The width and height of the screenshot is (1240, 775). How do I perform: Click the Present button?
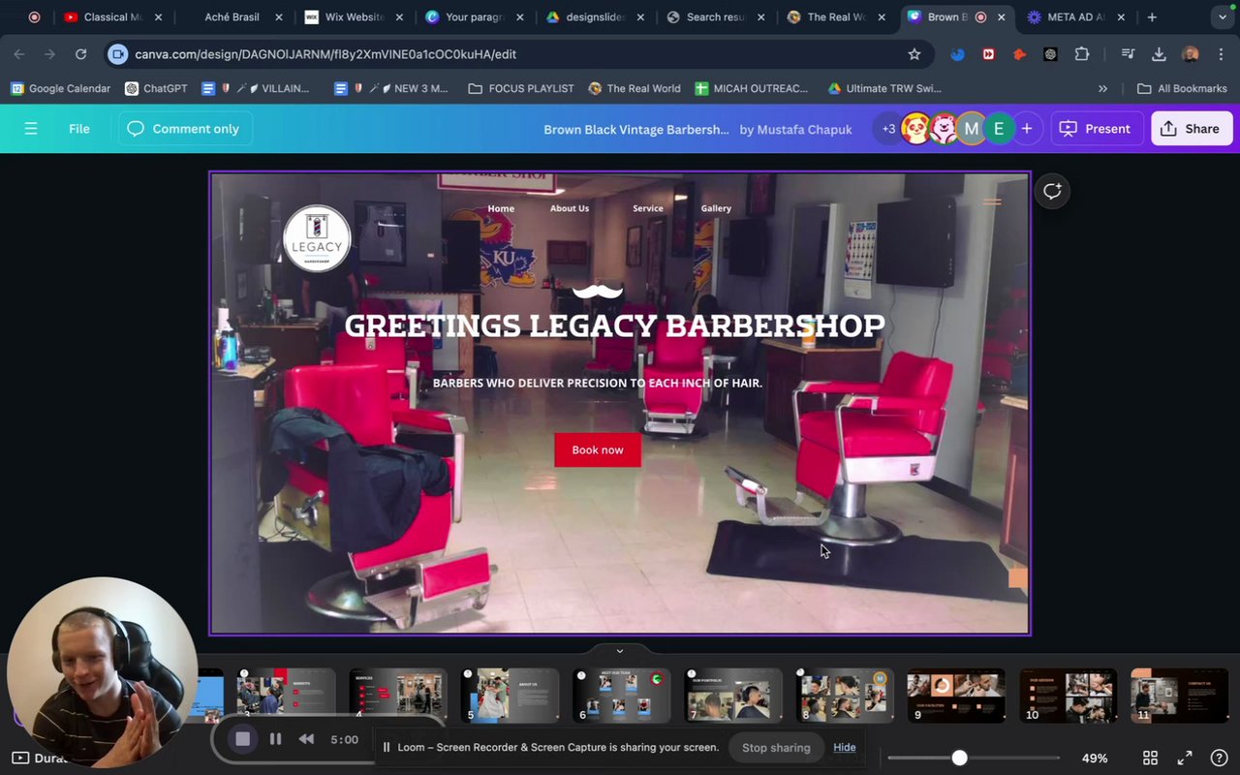point(1096,129)
